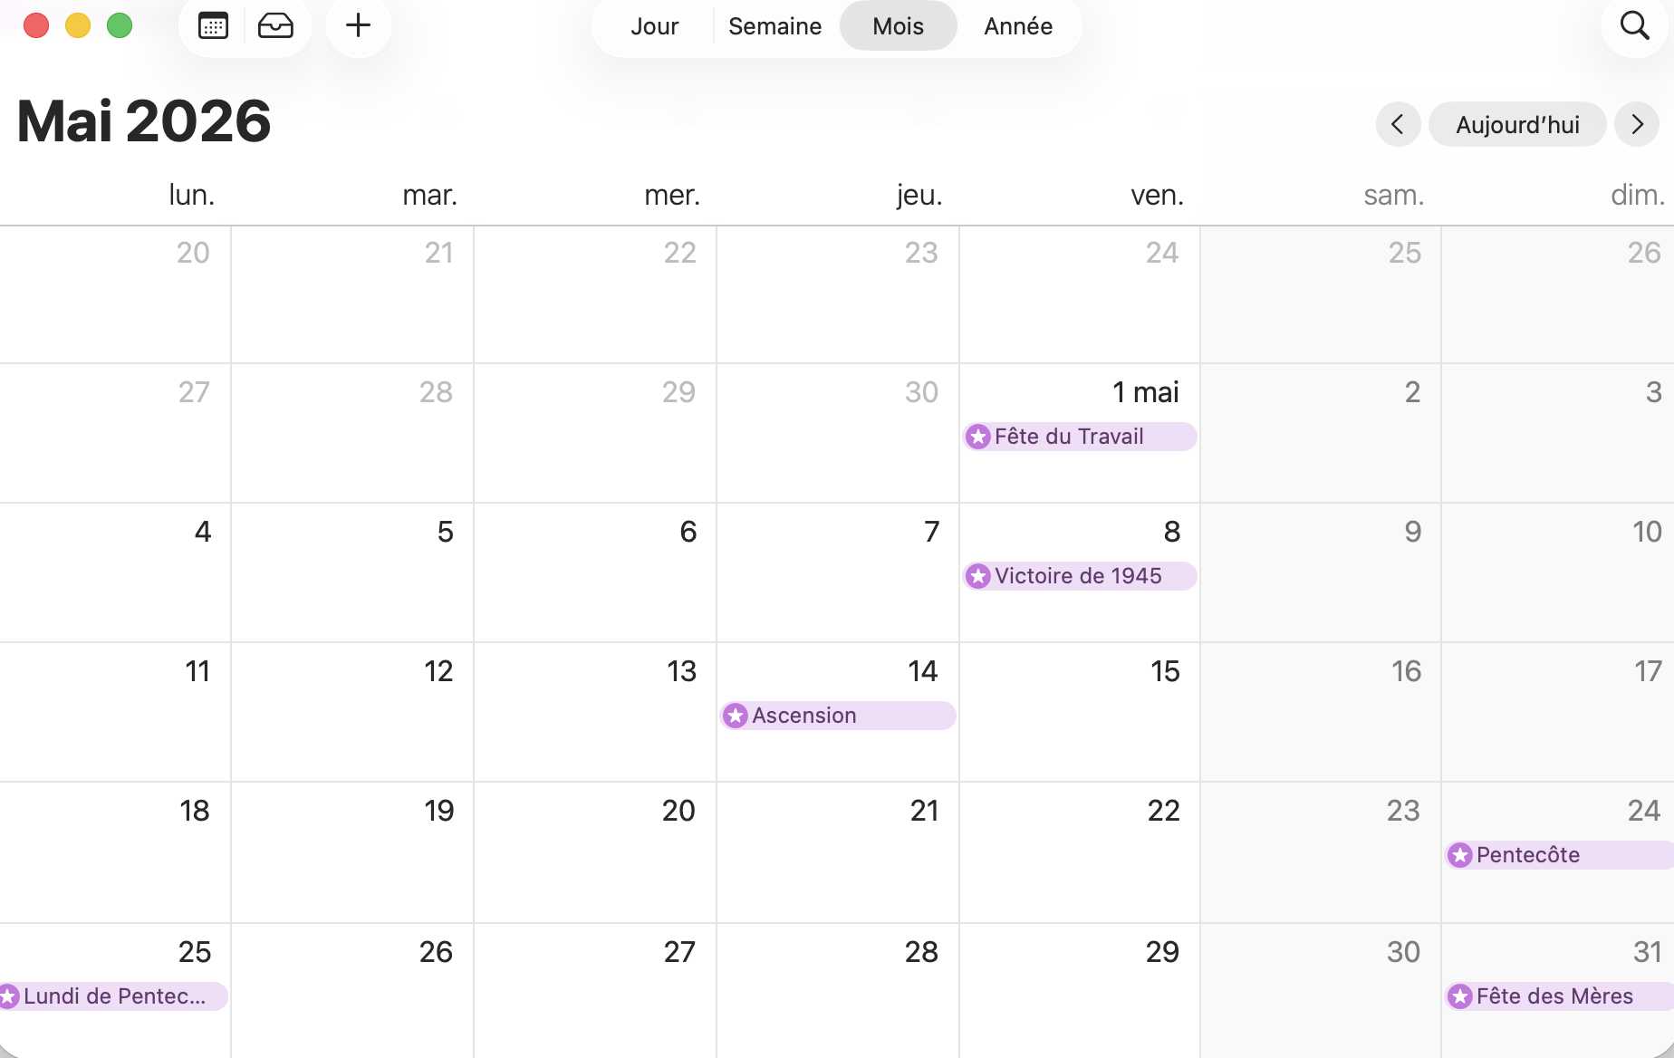Select the Victoire de 1945 event
The height and width of the screenshot is (1058, 1674).
coord(1078,576)
